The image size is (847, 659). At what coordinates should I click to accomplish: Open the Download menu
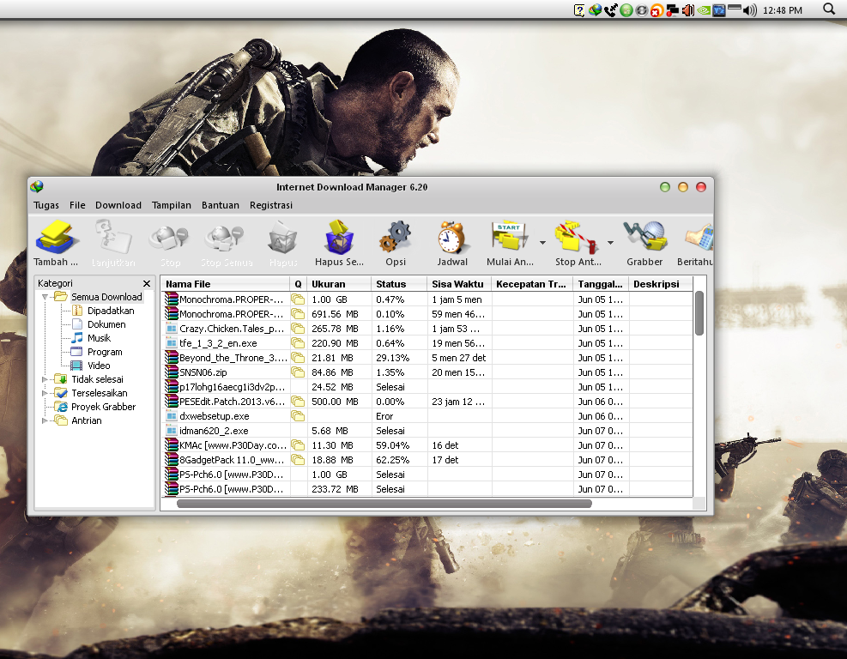pyautogui.click(x=118, y=205)
